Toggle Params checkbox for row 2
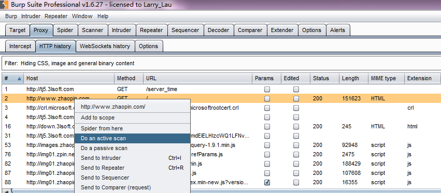Image resolution: width=441 pixels, height=193 pixels. 267,99
